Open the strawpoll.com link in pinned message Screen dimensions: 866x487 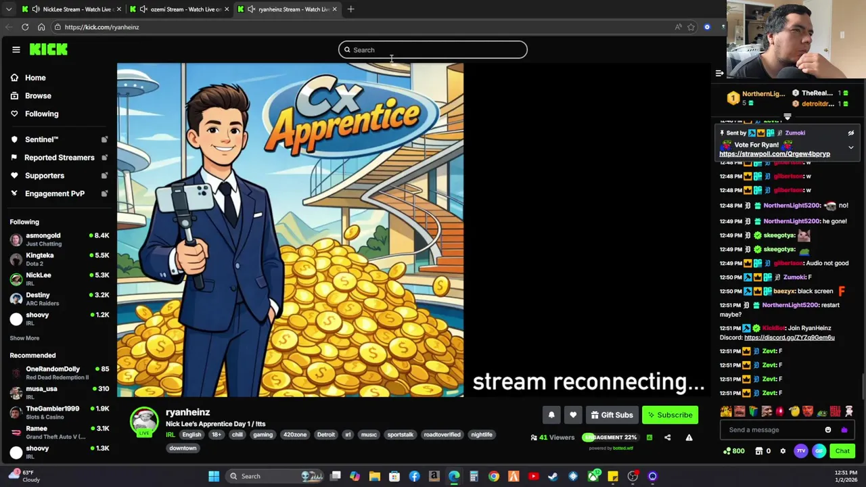pos(774,154)
